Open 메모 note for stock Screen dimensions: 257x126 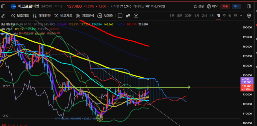tap(212, 6)
